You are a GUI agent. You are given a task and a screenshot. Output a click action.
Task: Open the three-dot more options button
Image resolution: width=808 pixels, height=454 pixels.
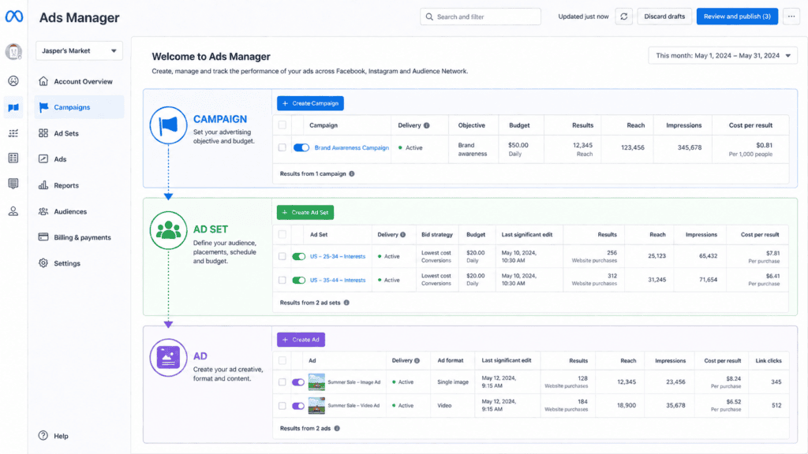[x=791, y=17]
